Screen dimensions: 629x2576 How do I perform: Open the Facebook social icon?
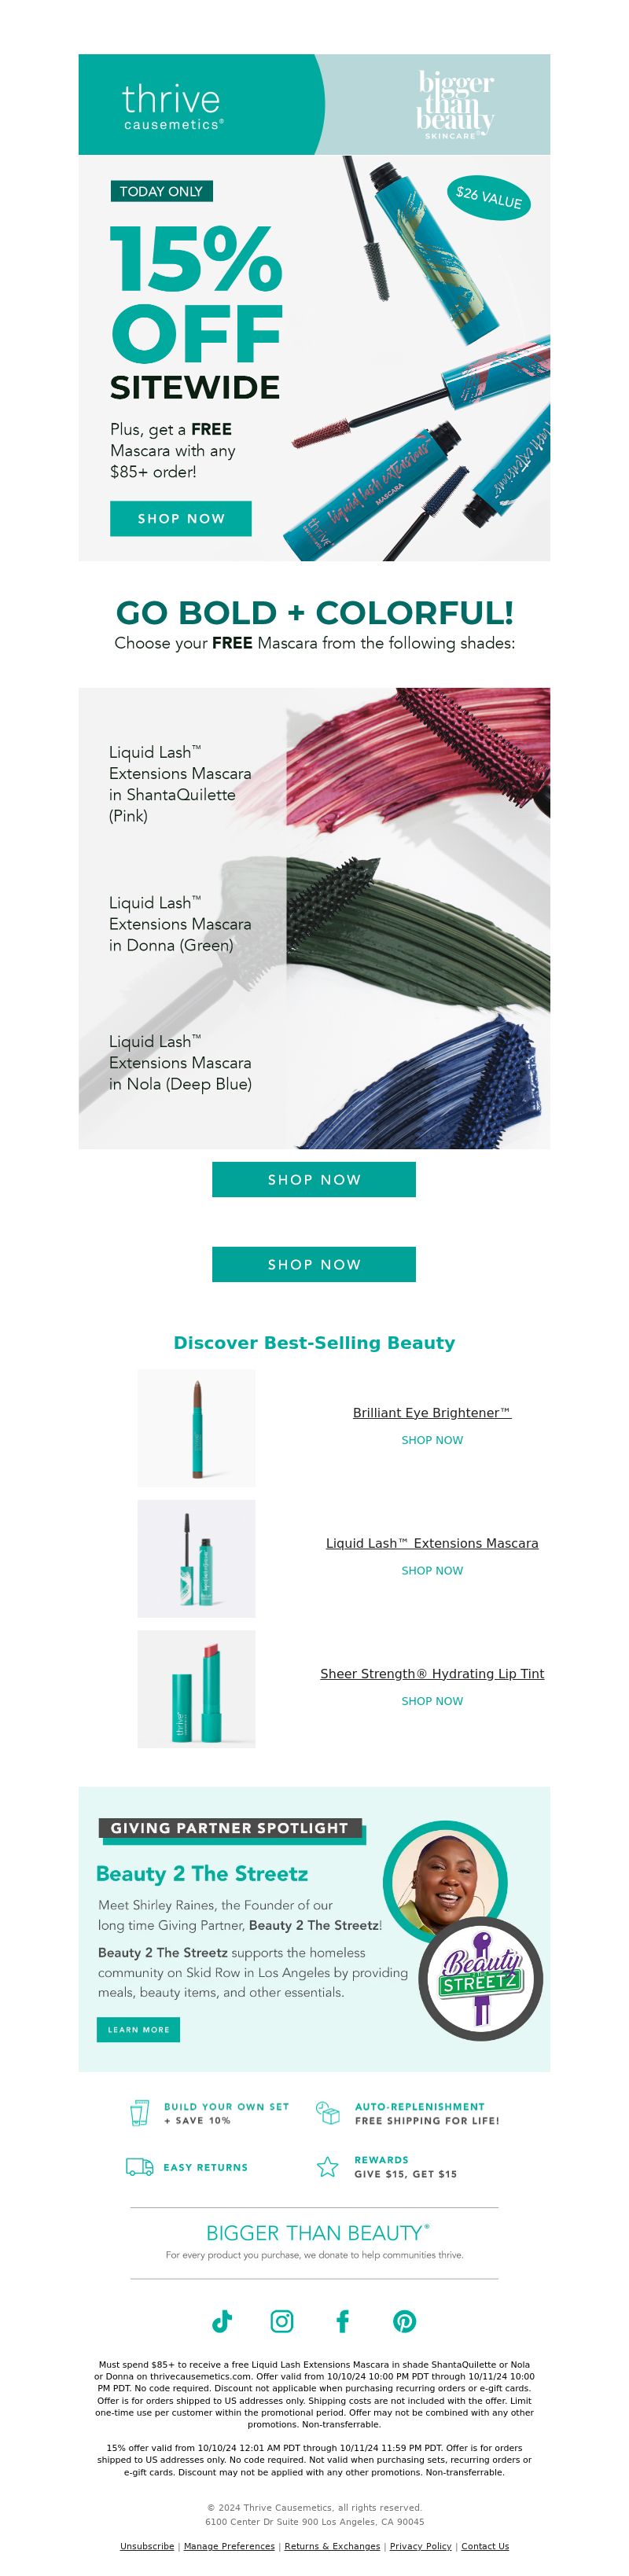(342, 2321)
